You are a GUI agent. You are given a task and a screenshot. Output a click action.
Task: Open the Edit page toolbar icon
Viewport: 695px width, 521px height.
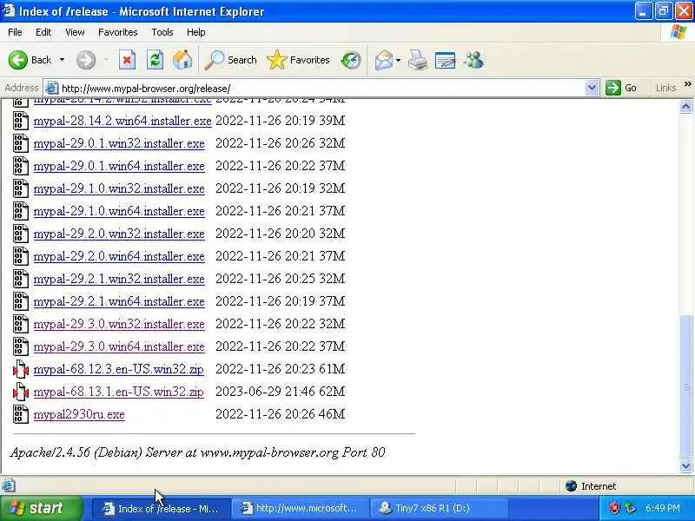click(446, 60)
